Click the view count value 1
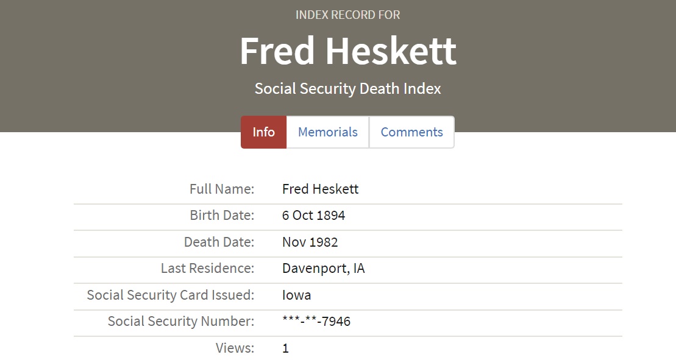676x360 pixels. pos(285,348)
